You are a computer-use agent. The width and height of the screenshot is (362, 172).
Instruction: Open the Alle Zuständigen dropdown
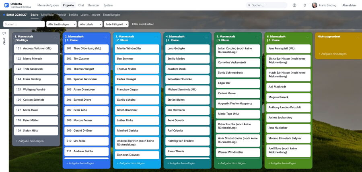62,24
